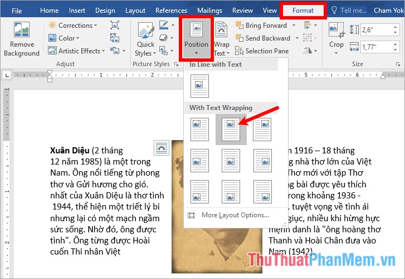Expand the Send Backward dropdown arrow
Screen dimensions: 405x279
(297, 38)
